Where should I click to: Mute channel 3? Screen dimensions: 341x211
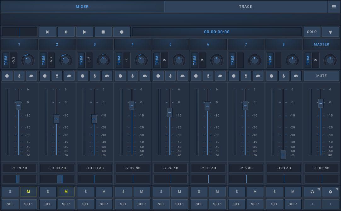104,192
